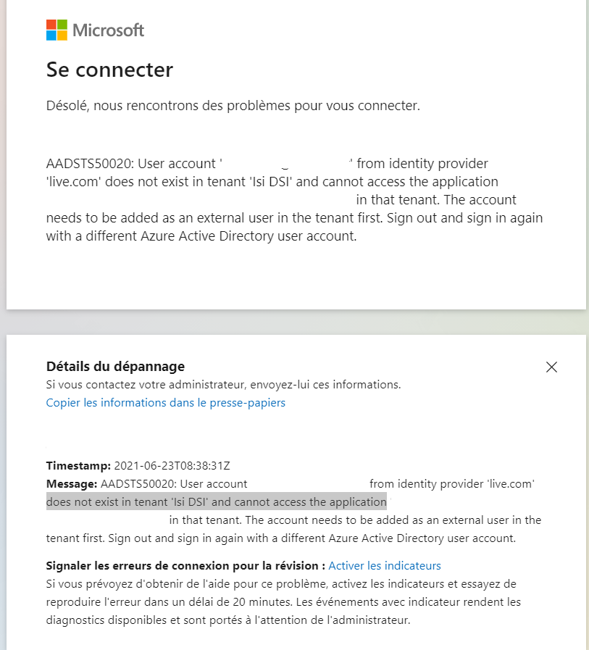Click the bold Message label
The image size is (589, 650).
pos(72,484)
